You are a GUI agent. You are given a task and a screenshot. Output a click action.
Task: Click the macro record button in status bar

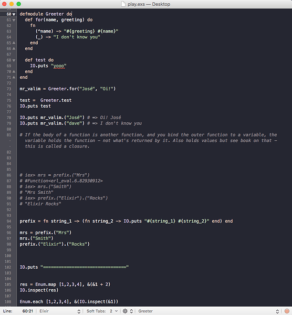tap(287, 311)
